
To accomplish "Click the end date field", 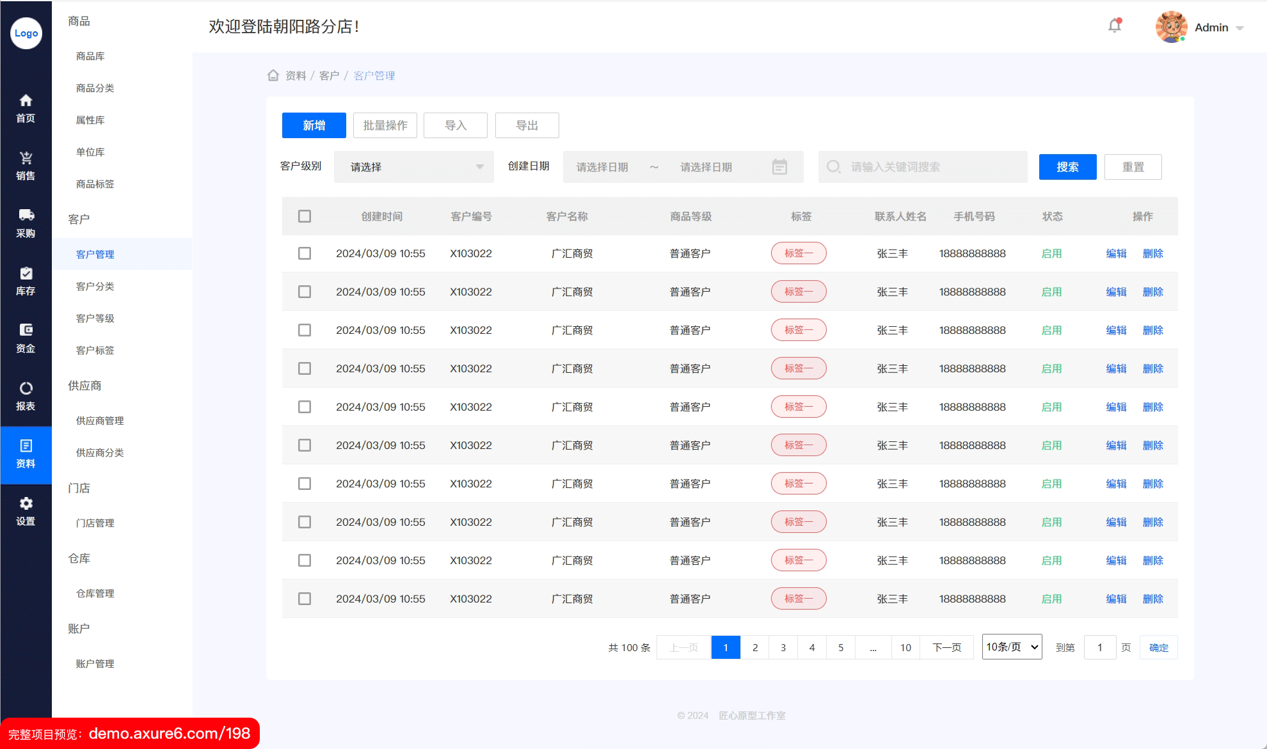I will coord(706,167).
